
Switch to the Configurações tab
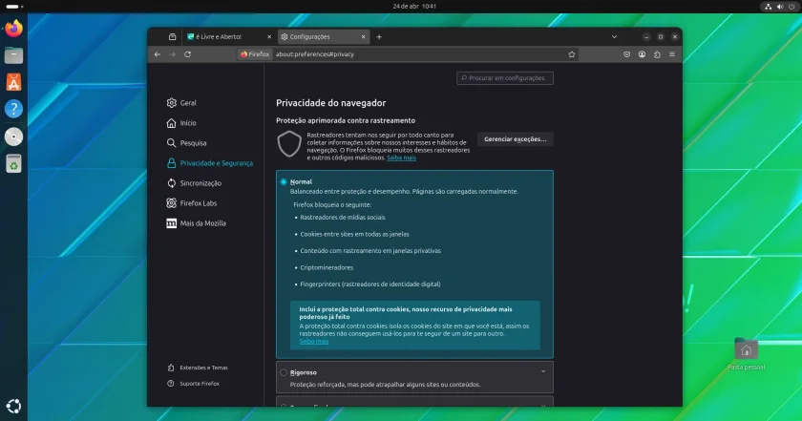point(324,37)
